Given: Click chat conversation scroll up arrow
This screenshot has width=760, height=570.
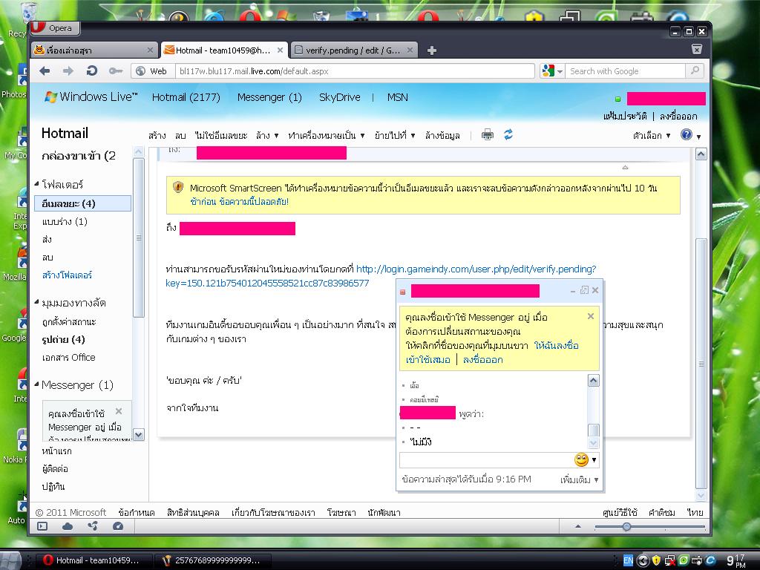Looking at the screenshot, I should point(593,381).
